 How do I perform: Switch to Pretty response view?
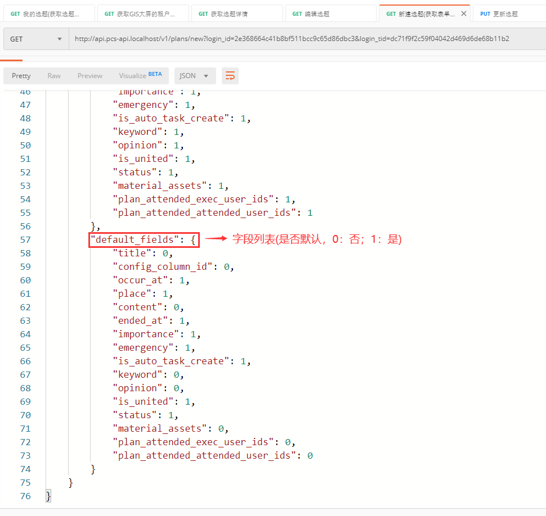coord(21,76)
